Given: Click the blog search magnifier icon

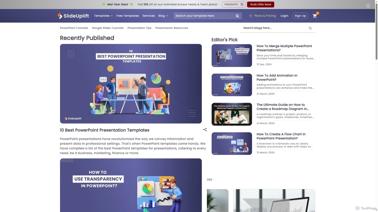Looking at the screenshot, I should tap(310, 28).
